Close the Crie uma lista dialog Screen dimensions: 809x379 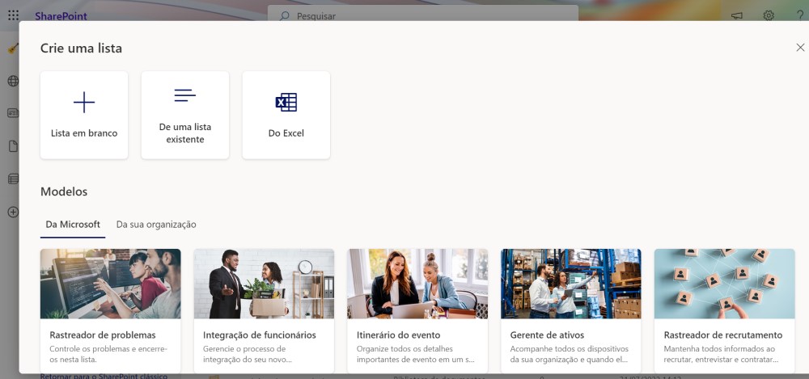800,48
